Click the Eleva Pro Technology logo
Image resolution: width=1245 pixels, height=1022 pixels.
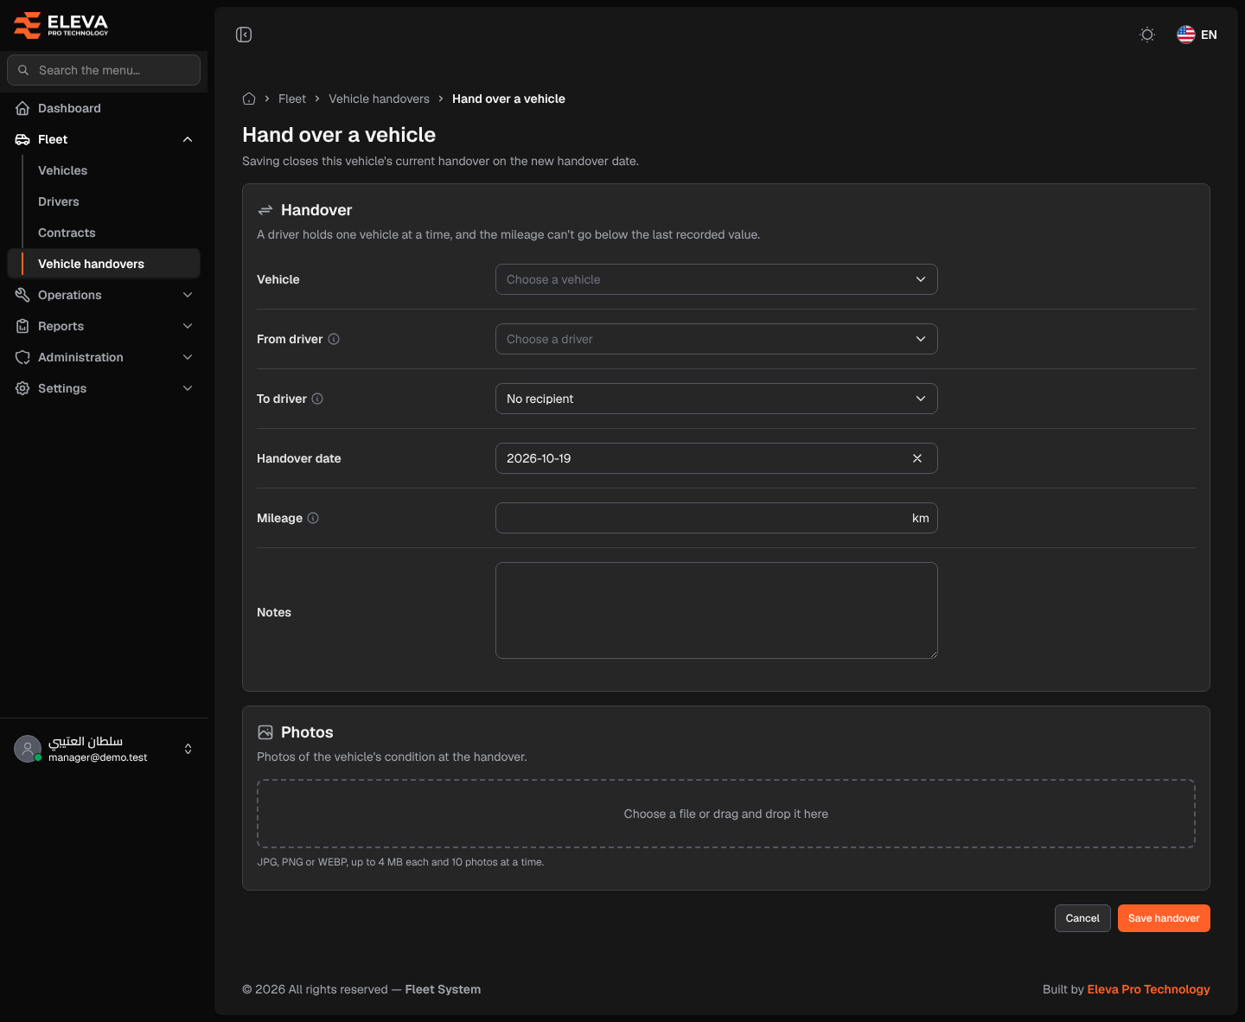(x=61, y=25)
